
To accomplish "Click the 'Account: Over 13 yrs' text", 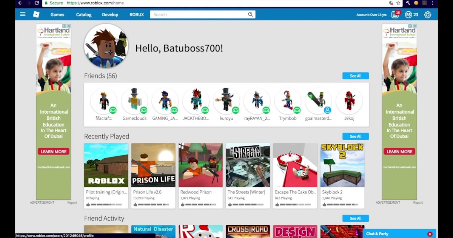I will pos(371,15).
